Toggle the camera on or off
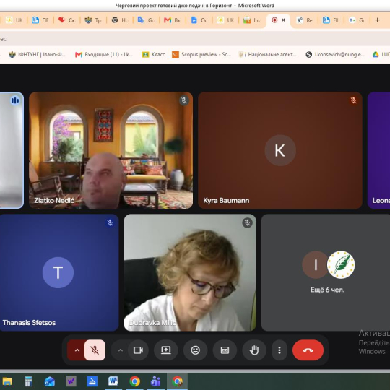Image resolution: width=390 pixels, height=390 pixels. pos(138,350)
